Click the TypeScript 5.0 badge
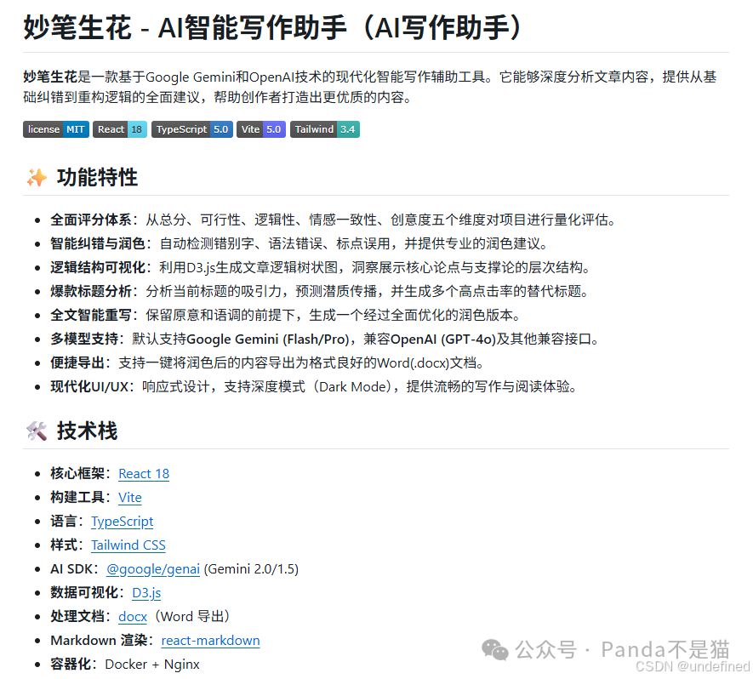753x679 pixels. pos(192,129)
